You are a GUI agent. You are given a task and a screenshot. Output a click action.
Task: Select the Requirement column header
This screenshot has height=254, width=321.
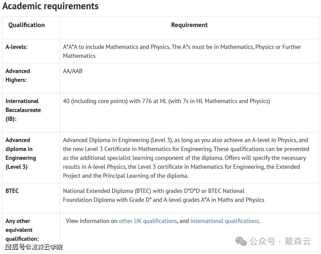(x=189, y=25)
